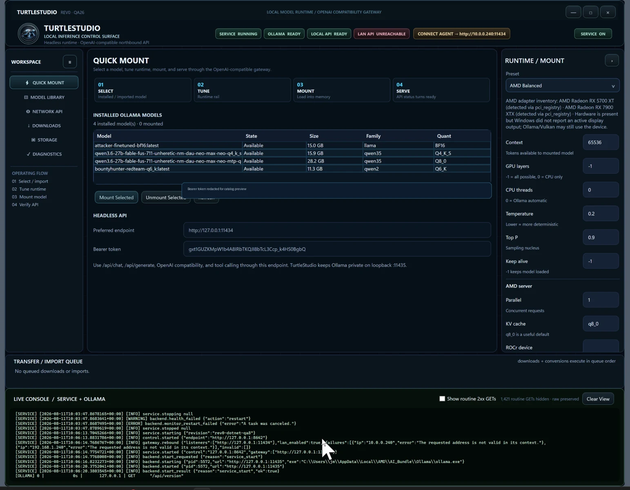
Task: Click the lightning bolt icon beside Quick Mount
Action: 27,83
